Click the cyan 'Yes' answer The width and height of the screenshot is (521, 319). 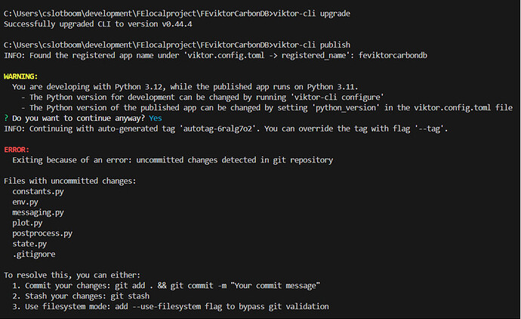pos(156,119)
